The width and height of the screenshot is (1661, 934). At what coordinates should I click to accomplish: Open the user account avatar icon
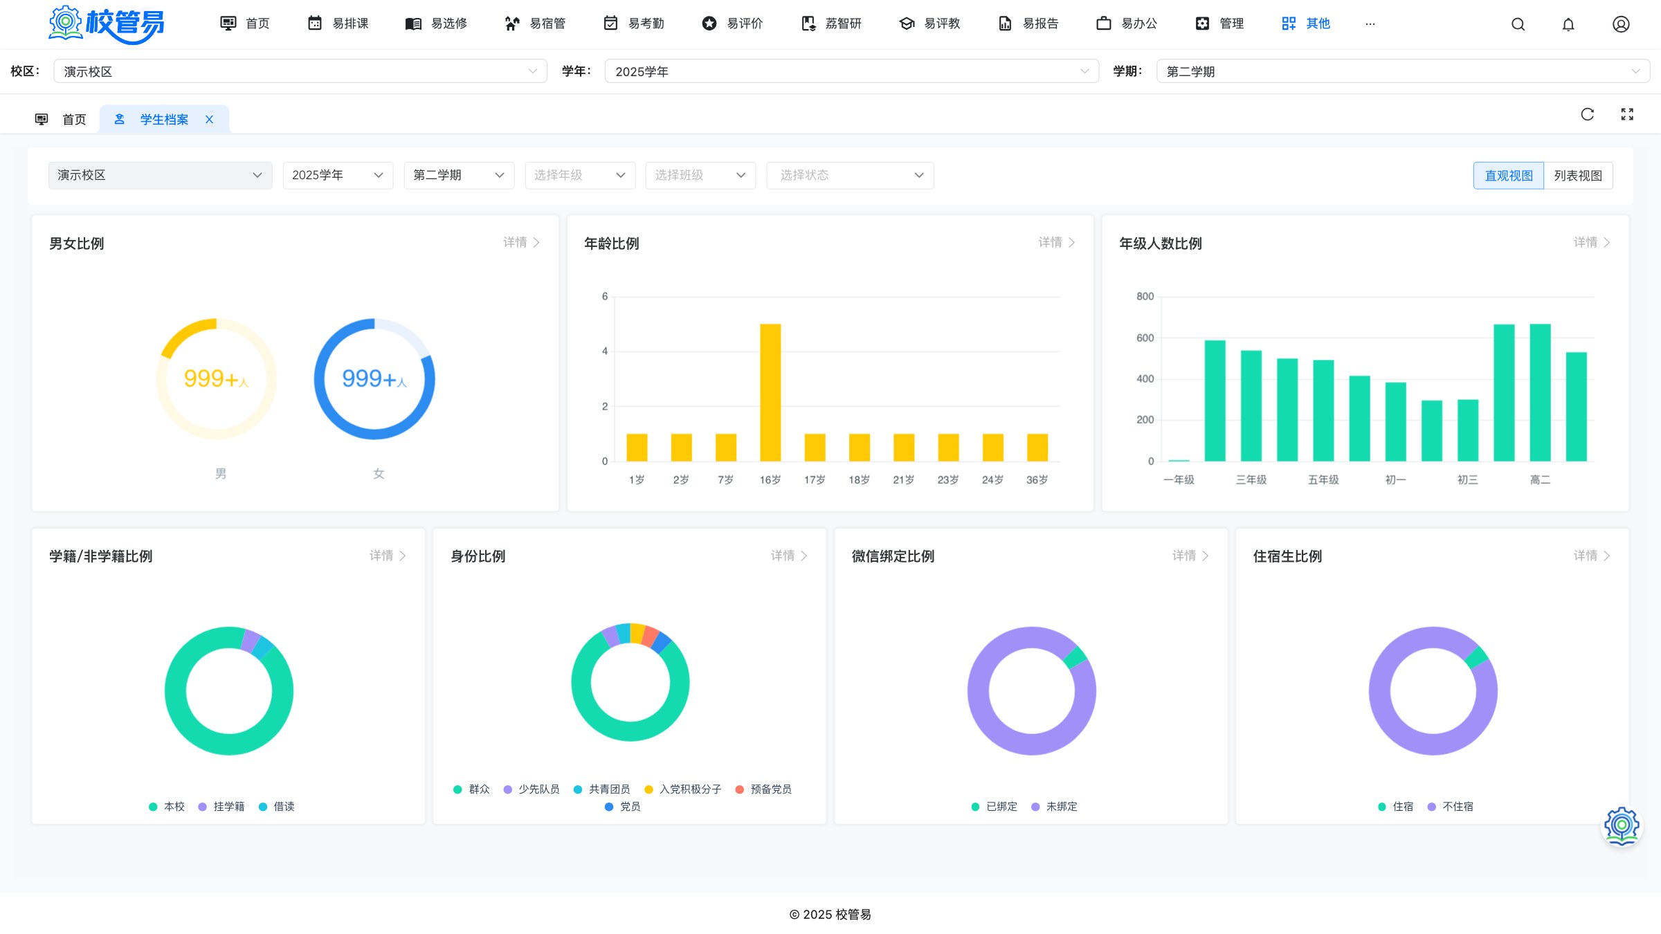point(1621,24)
